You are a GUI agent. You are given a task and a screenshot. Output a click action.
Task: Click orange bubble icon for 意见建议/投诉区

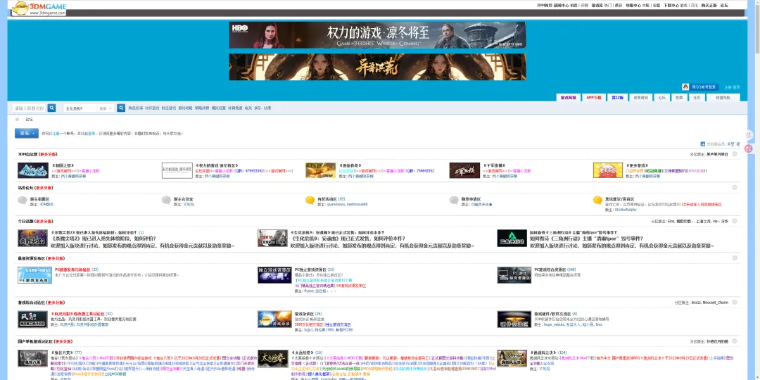597,200
